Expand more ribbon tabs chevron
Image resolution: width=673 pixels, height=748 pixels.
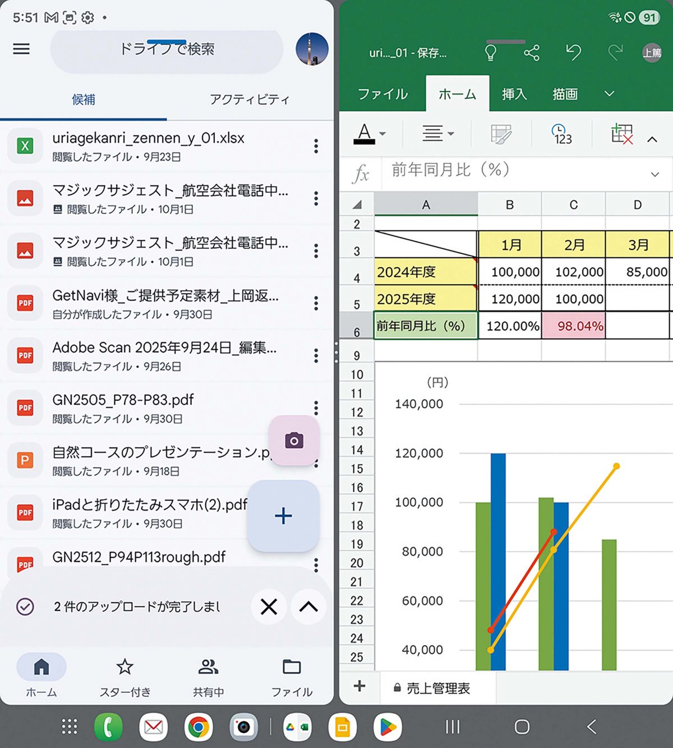click(610, 94)
